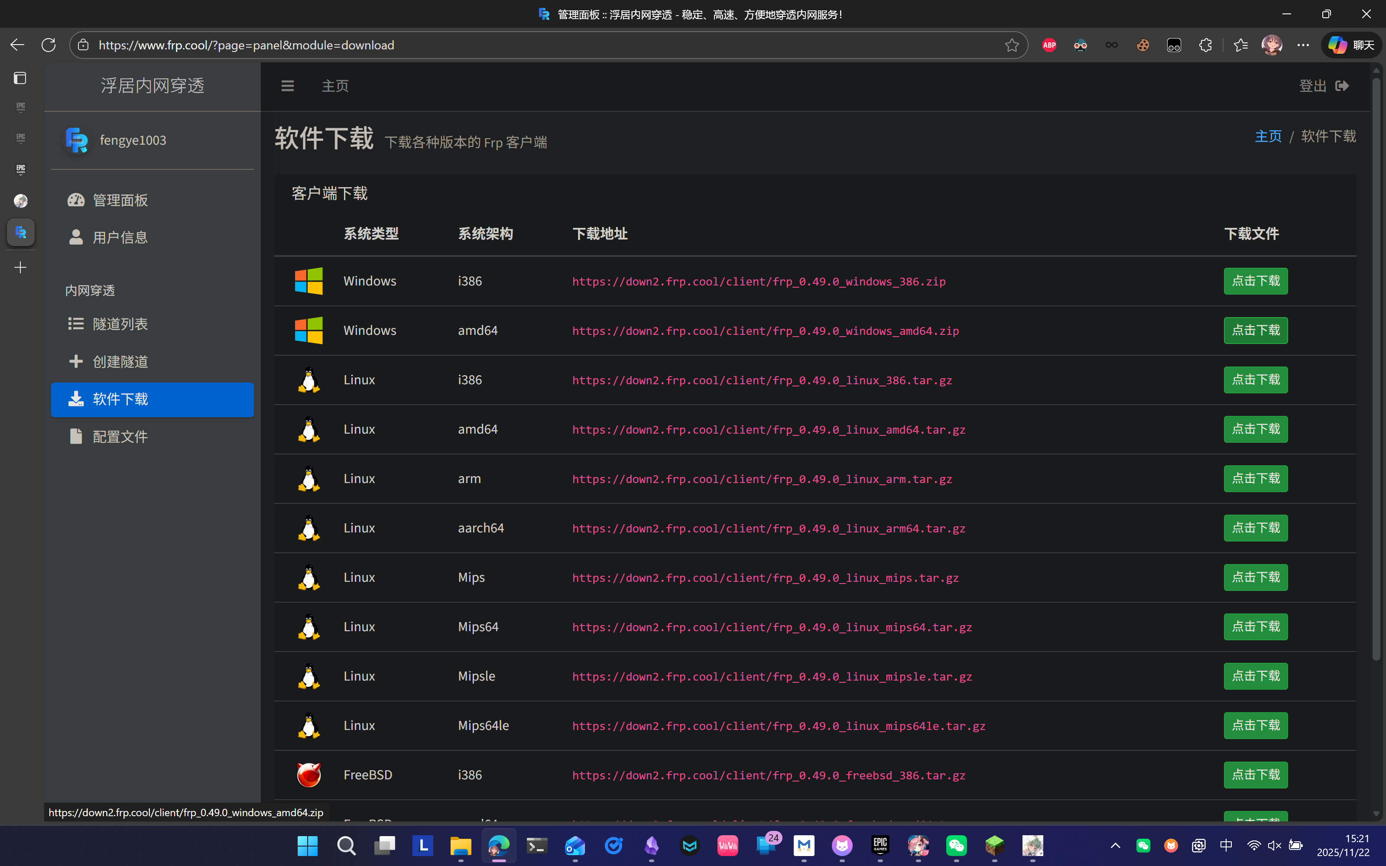Click the linux_arm64.tar.gz download URL

769,529
